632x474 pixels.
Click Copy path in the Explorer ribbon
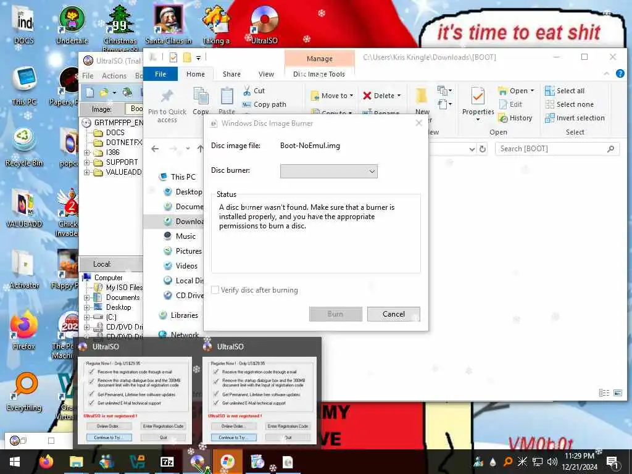pos(264,104)
